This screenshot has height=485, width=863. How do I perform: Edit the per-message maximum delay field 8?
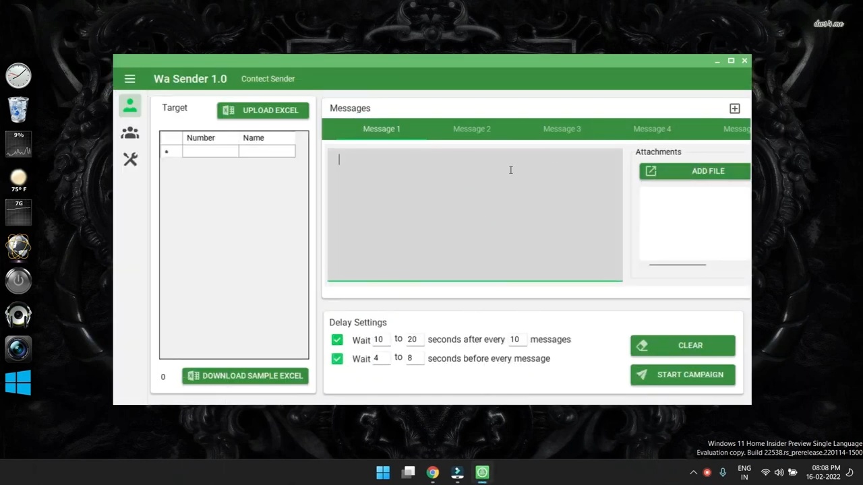click(415, 358)
